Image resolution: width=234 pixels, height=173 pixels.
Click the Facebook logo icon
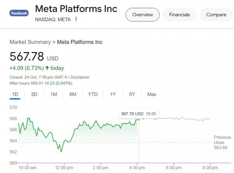point(19,13)
